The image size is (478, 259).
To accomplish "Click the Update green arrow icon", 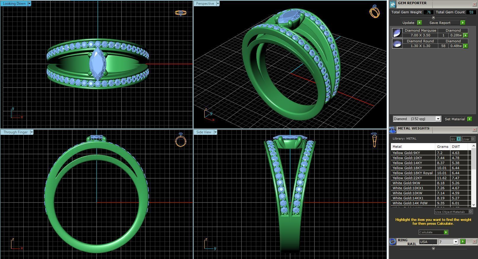I will [x=419, y=23].
